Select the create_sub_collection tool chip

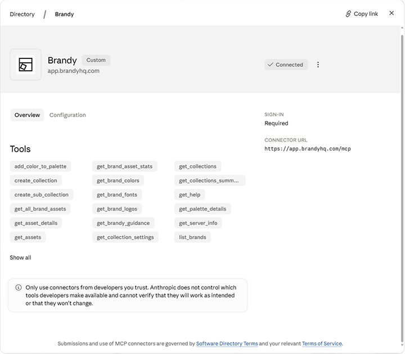click(41, 194)
